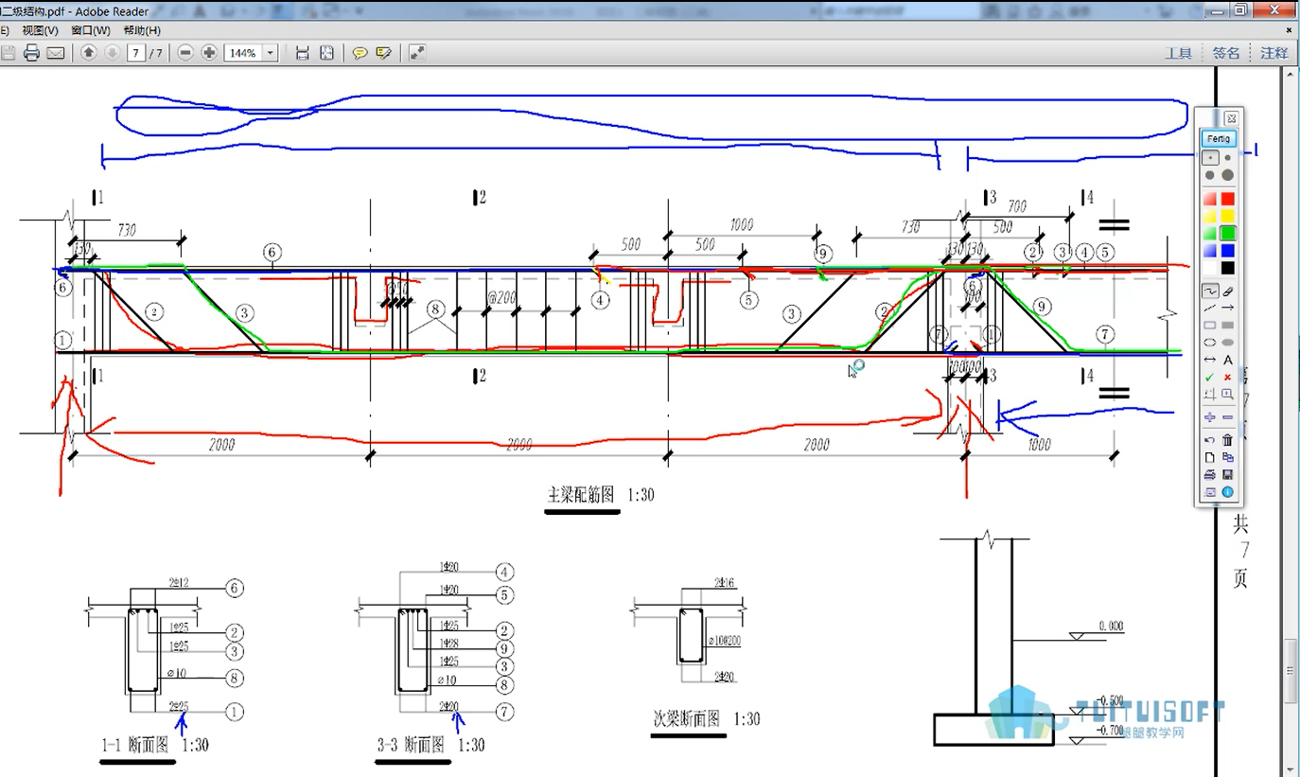Select the largest pen size dot
Screen dimensions: 1300x777
click(x=1227, y=175)
